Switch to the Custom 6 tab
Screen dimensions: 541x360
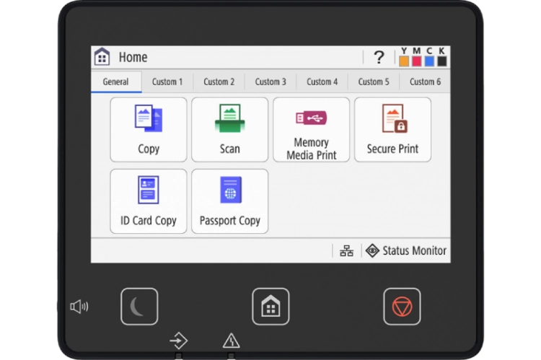[425, 82]
